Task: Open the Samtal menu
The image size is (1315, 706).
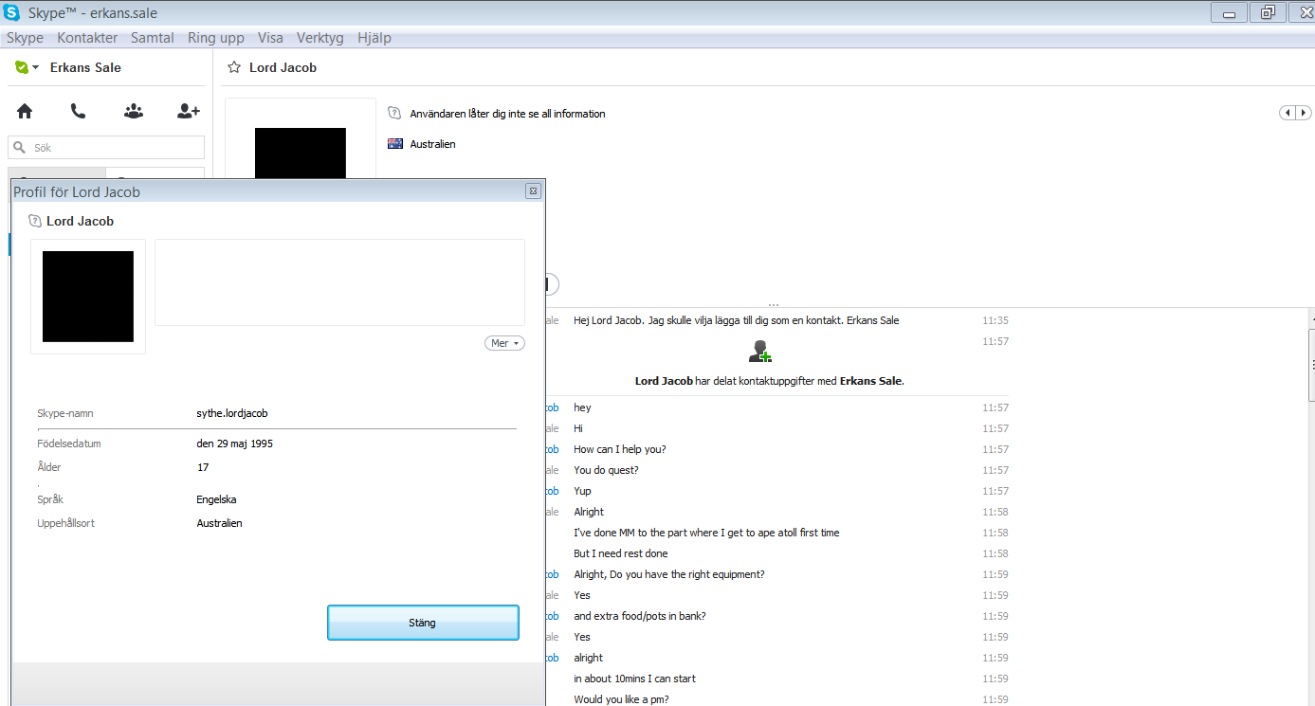Action: click(x=153, y=38)
